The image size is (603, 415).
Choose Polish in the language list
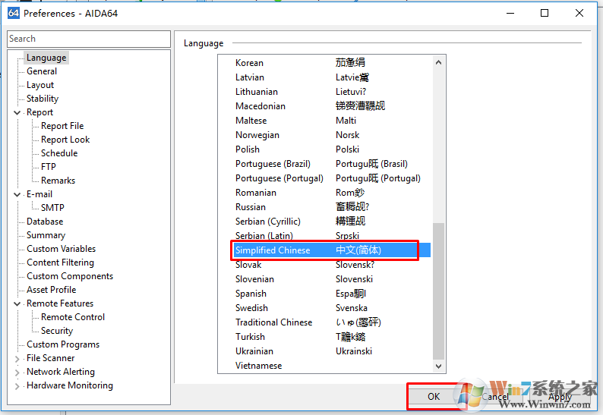click(325, 149)
